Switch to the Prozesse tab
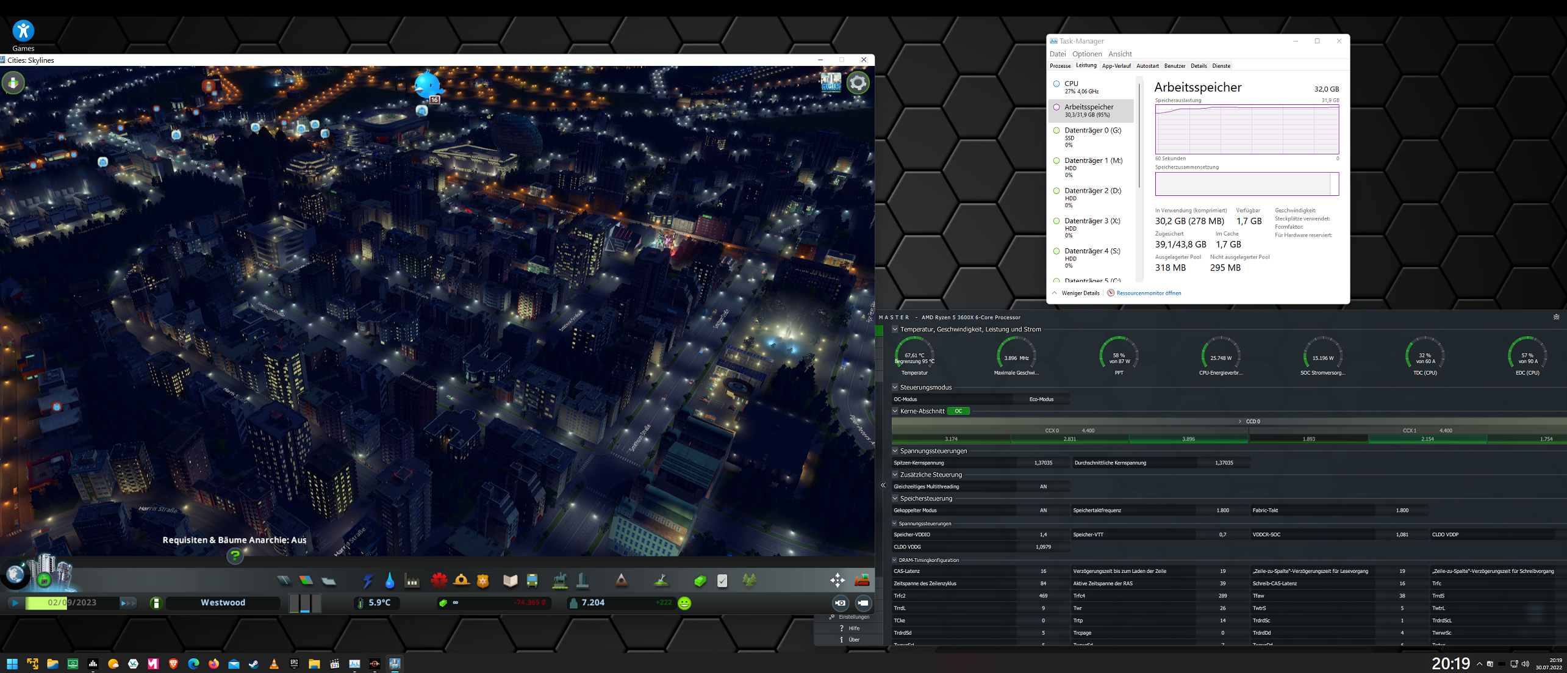This screenshot has height=673, width=1567. pyautogui.click(x=1060, y=66)
